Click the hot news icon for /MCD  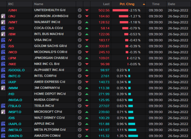click(3, 52)
